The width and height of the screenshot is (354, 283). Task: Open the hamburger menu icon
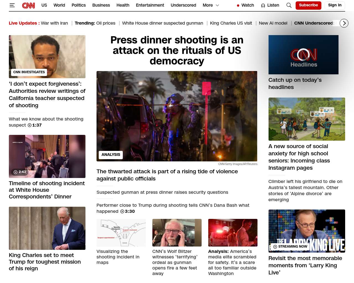[x=12, y=5]
